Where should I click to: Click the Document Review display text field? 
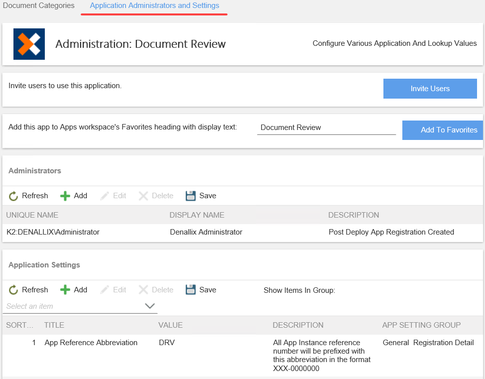tap(326, 127)
